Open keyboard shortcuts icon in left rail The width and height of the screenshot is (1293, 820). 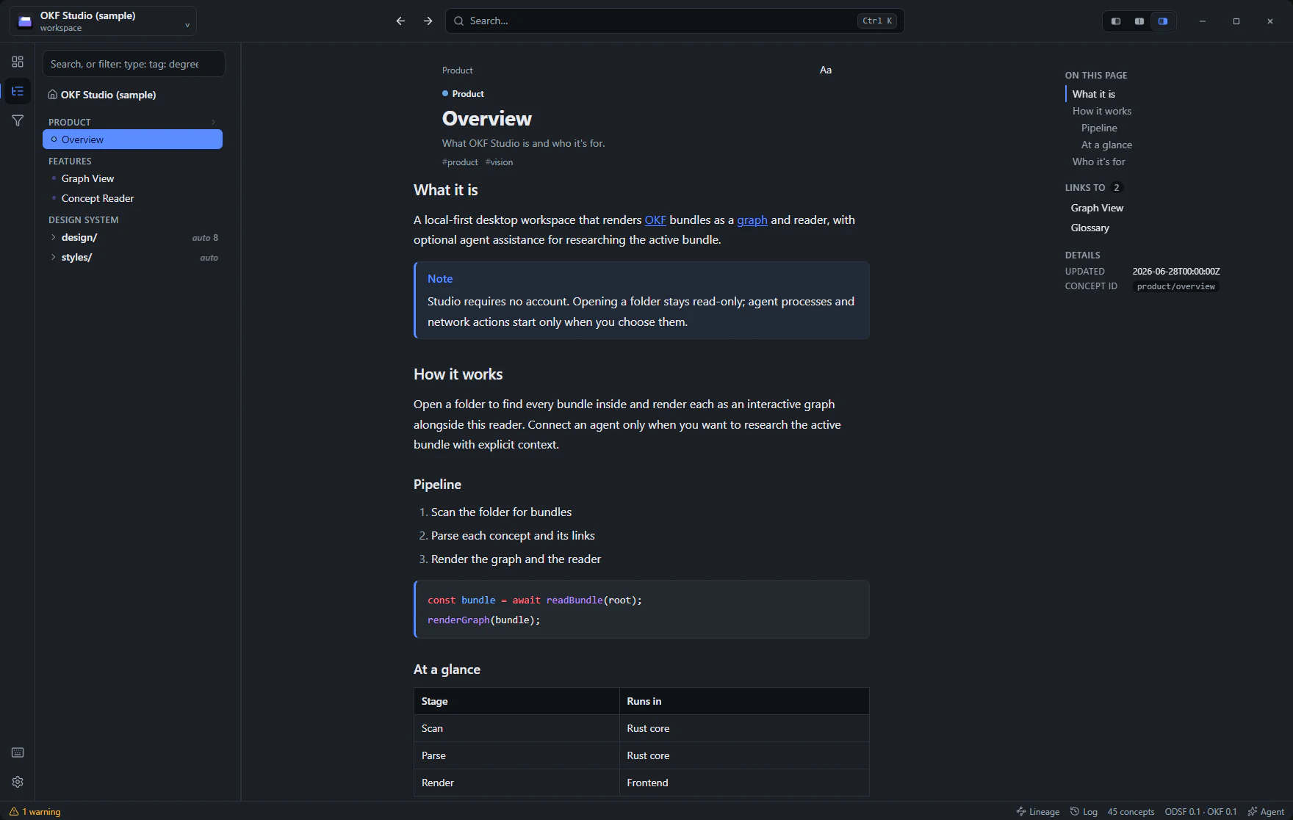tap(18, 752)
